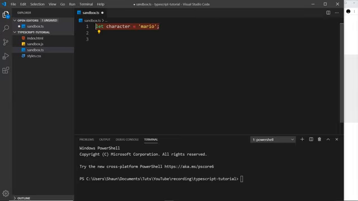Screen dimensions: 358x201
Task: Click line number 1 in the editor
Action: [x=87, y=26]
